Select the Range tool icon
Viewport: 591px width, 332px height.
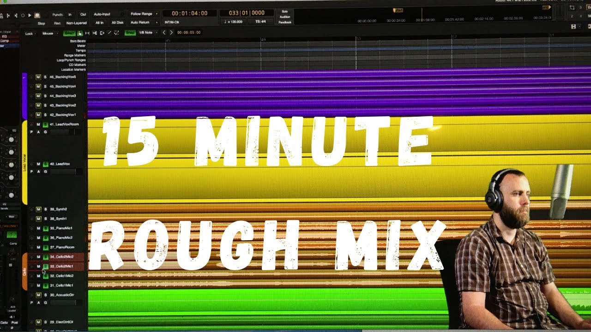pyautogui.click(x=87, y=33)
